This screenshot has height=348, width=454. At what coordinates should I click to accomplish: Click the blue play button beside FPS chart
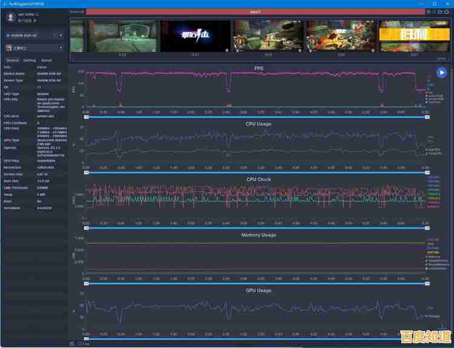(x=441, y=72)
